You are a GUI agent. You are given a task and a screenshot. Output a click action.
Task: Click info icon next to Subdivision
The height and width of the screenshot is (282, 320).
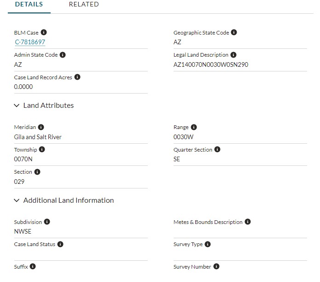[47, 222]
